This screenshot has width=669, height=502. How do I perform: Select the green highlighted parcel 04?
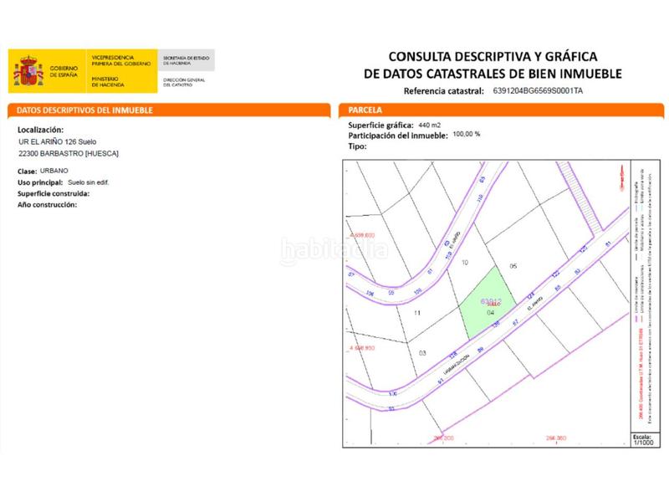coord(487,304)
